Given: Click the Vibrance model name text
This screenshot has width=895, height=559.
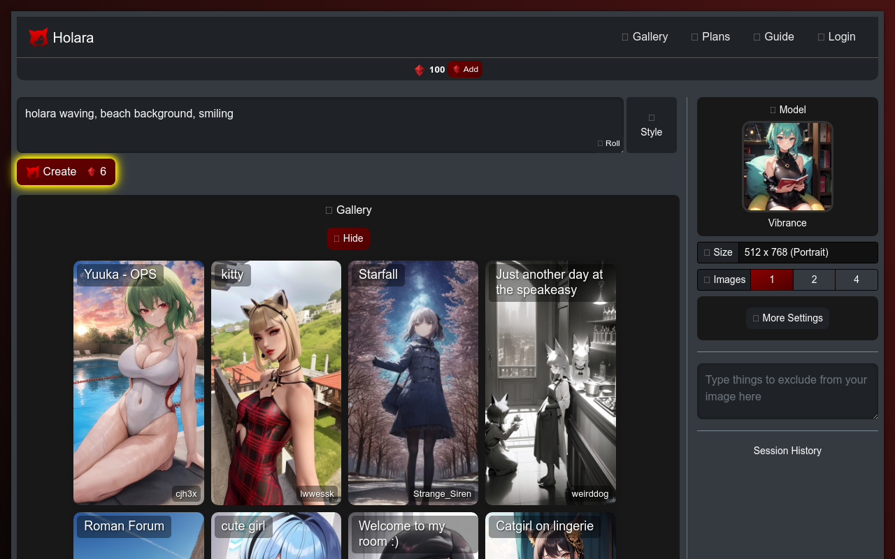Looking at the screenshot, I should point(787,223).
